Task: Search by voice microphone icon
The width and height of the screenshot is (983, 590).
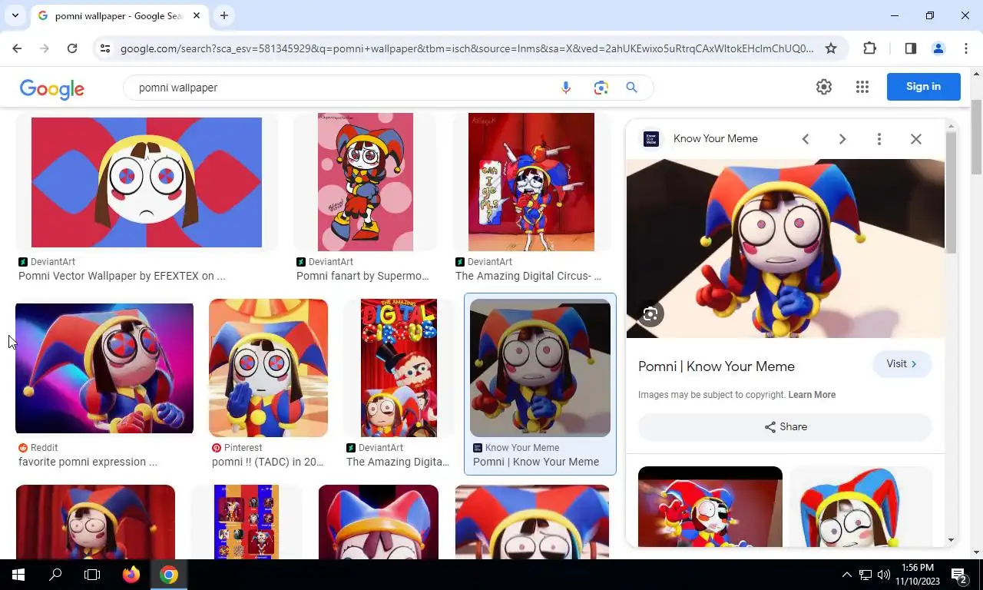Action: [566, 88]
